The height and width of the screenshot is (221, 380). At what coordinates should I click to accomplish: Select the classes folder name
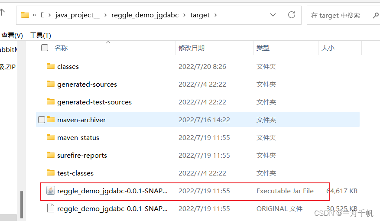pyautogui.click(x=68, y=66)
